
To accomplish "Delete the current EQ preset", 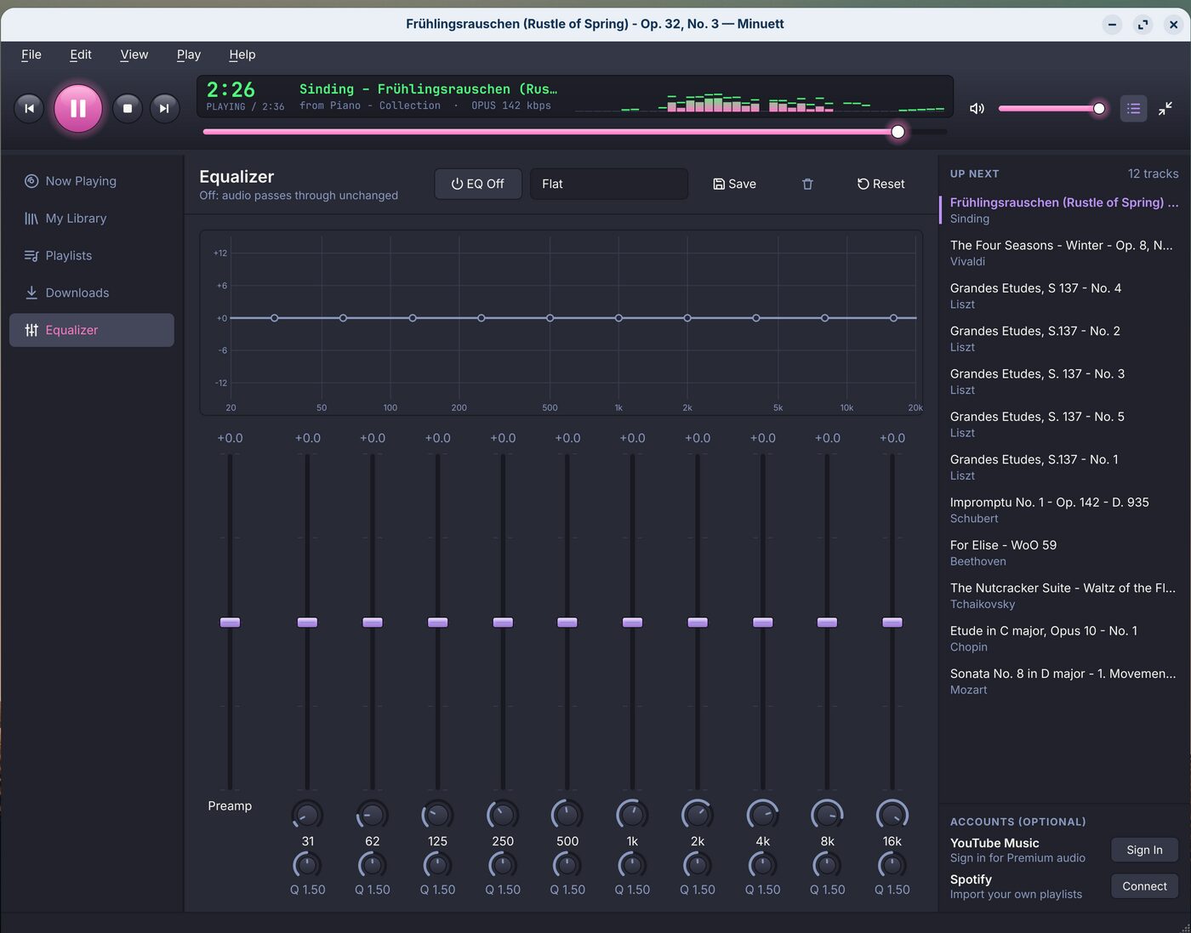I will 807,184.
